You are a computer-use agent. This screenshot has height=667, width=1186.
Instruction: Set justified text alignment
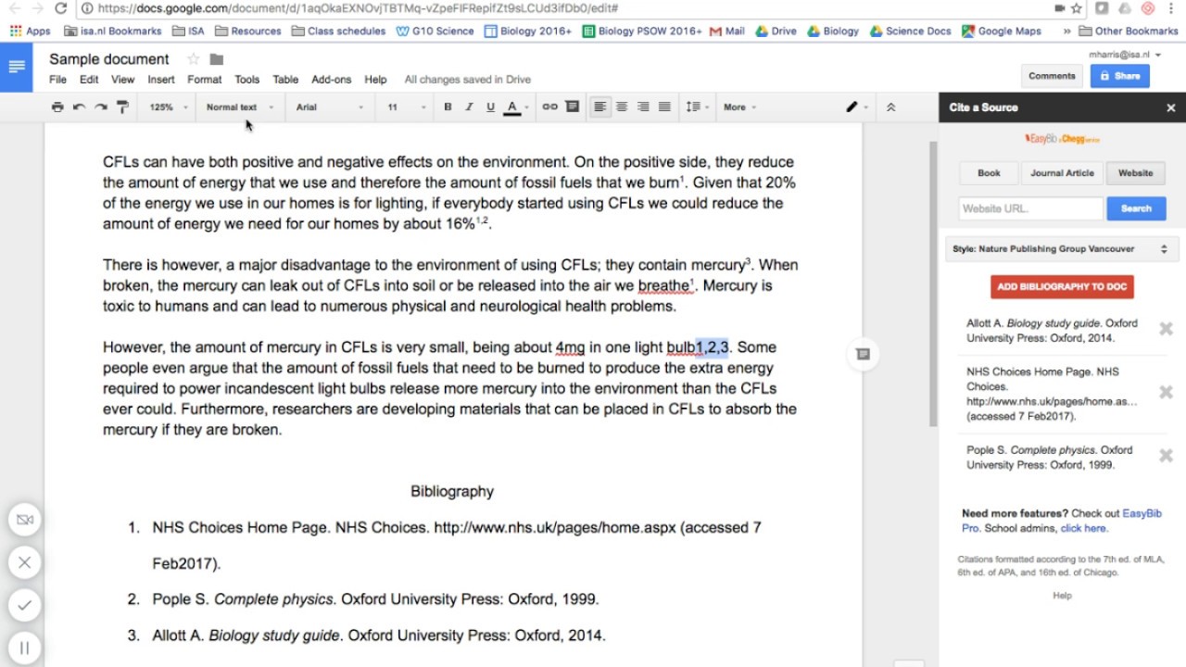point(664,107)
